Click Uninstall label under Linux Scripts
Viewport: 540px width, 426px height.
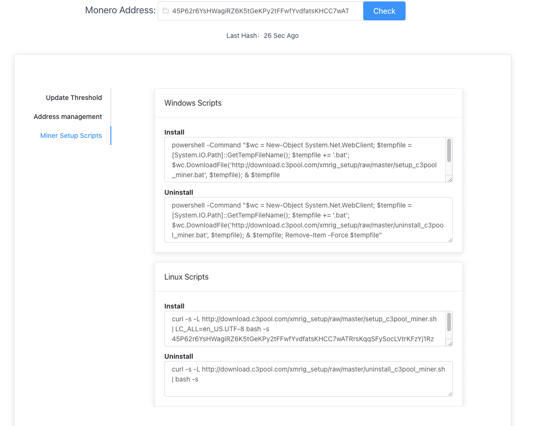click(179, 356)
